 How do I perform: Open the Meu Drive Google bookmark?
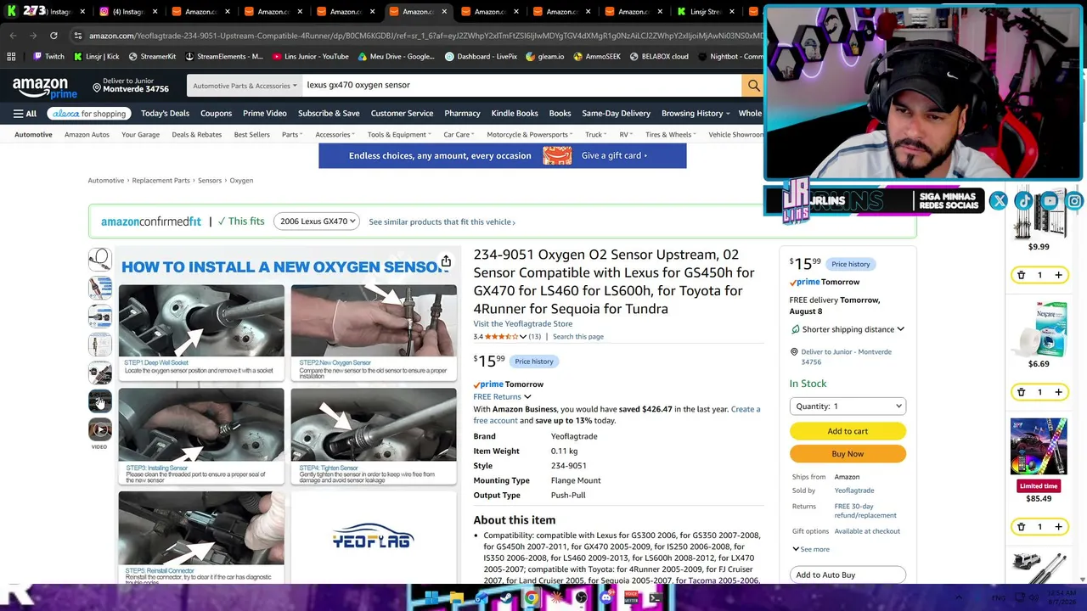396,57
